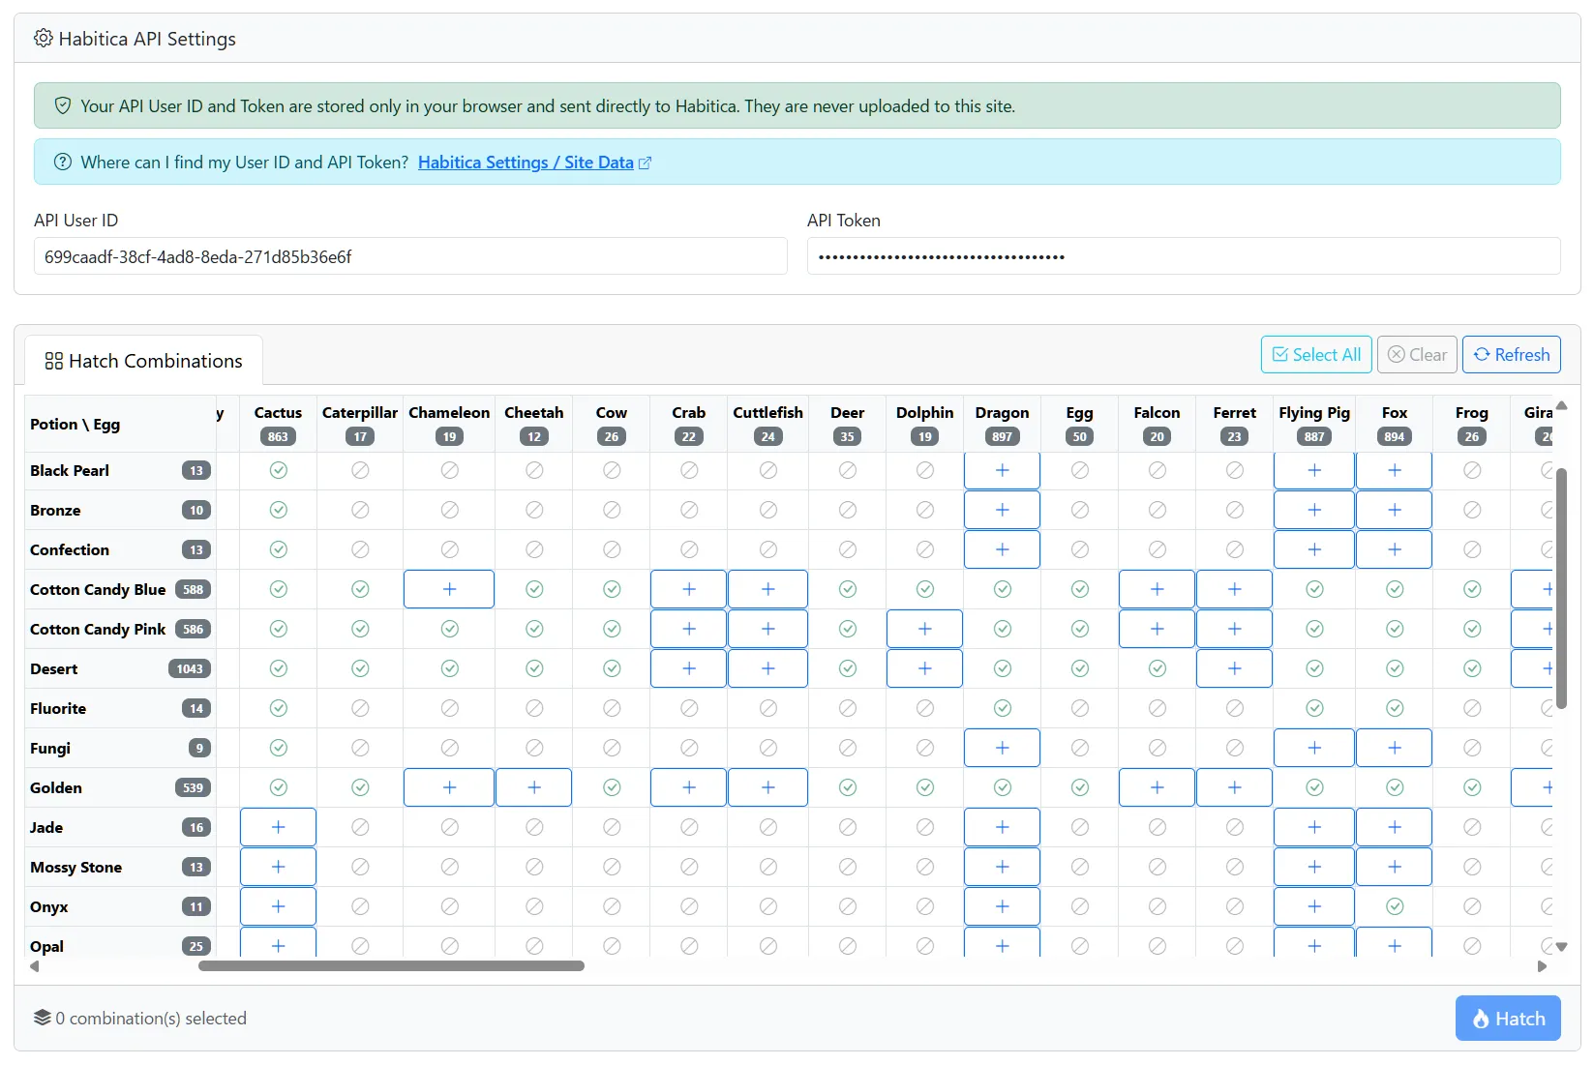Click the Cactus egg count badge 863
This screenshot has height=1065, width=1594.
278,436
